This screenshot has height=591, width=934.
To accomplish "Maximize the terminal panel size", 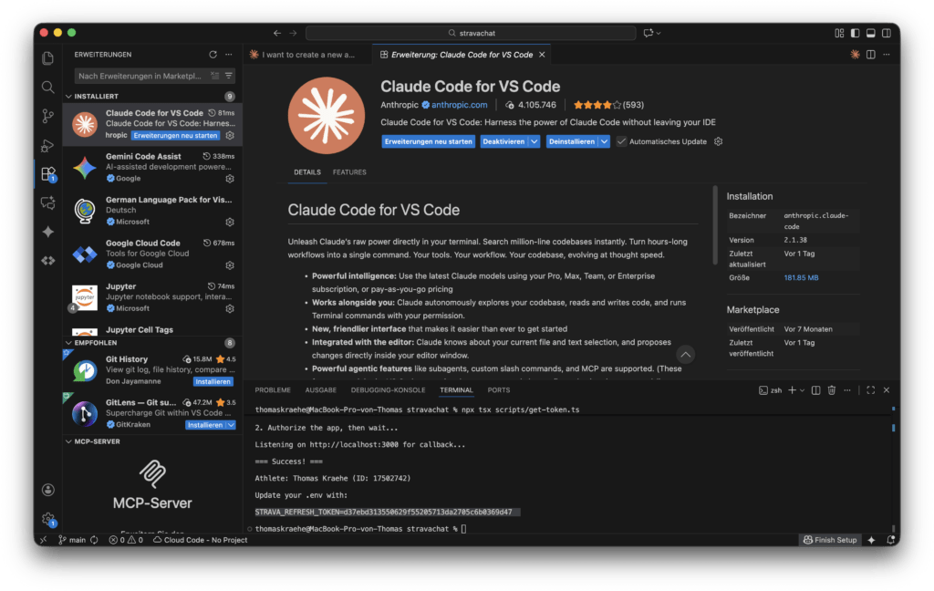I will [x=871, y=390].
